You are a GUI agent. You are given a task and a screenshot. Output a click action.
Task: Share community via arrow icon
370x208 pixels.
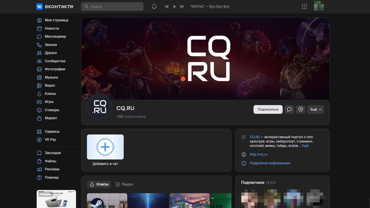point(301,109)
